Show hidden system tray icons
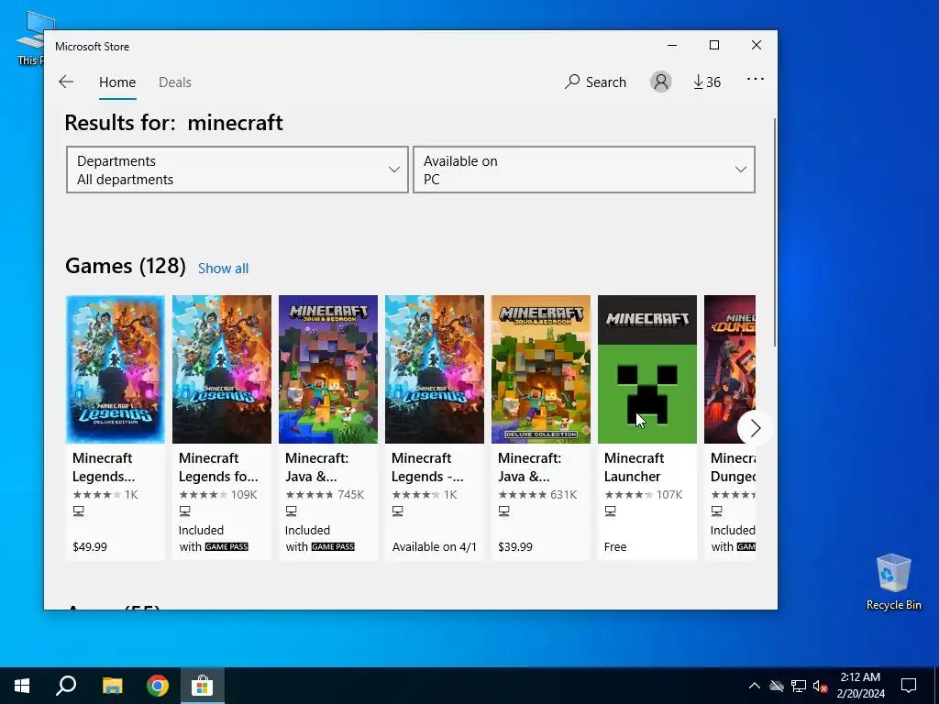 coord(755,686)
